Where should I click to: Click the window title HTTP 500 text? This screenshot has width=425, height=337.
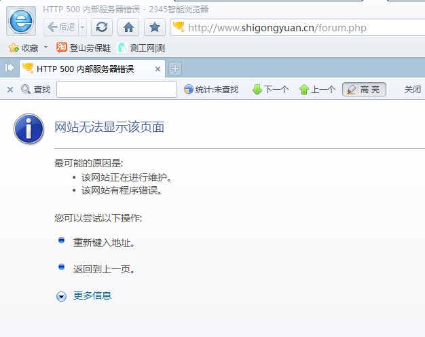[126, 10]
